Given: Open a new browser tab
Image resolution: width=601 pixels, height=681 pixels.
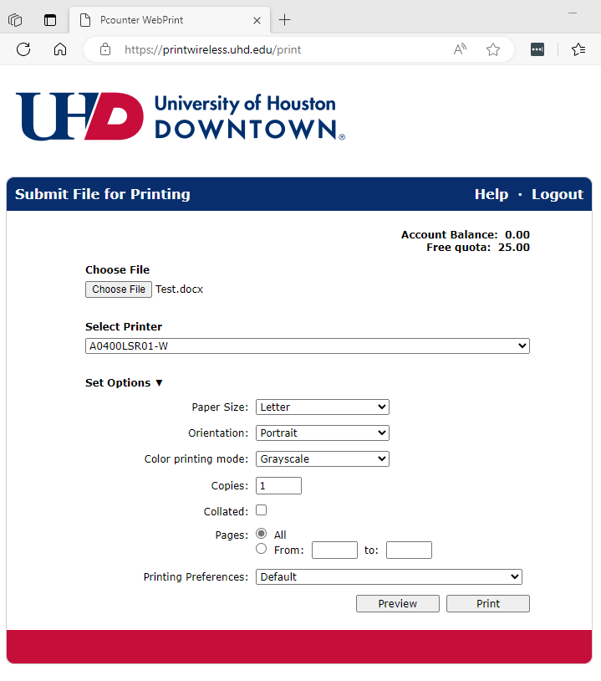Looking at the screenshot, I should tap(285, 20).
